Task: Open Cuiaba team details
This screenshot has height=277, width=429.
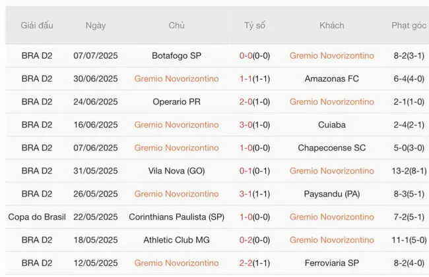Action: tap(331, 125)
